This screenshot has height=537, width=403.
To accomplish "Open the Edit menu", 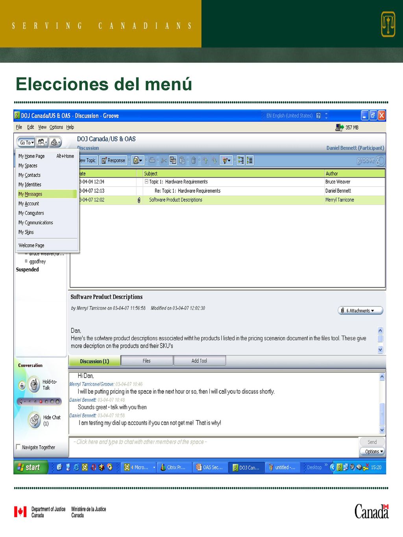I will pos(30,127).
